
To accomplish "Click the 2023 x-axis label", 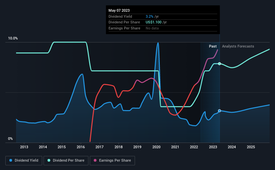I will click(213, 147).
